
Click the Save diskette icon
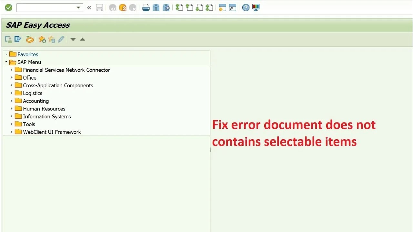pos(99,8)
